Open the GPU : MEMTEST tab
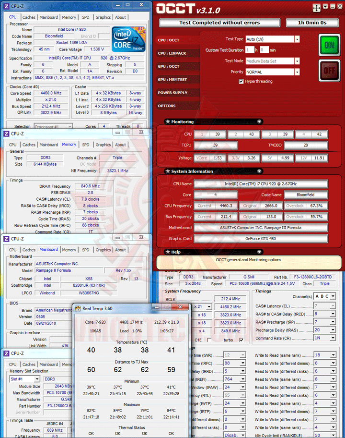 point(177,79)
